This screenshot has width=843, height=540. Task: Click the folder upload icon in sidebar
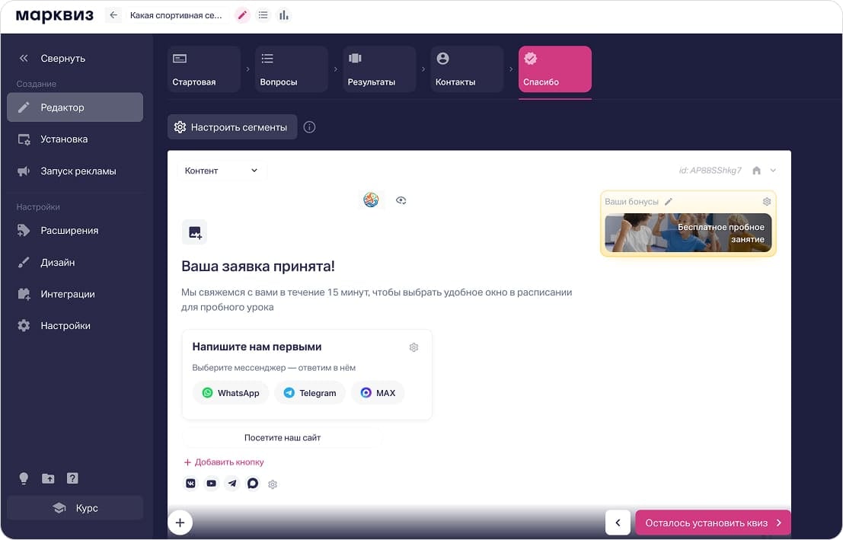click(48, 478)
